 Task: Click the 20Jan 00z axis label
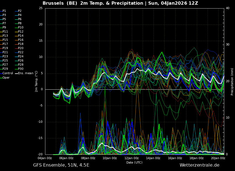point(218,158)
